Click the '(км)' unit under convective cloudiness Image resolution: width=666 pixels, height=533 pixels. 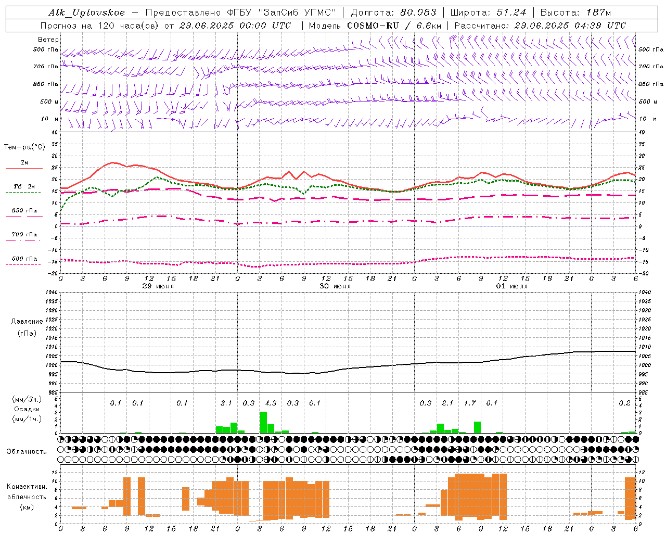(x=27, y=507)
